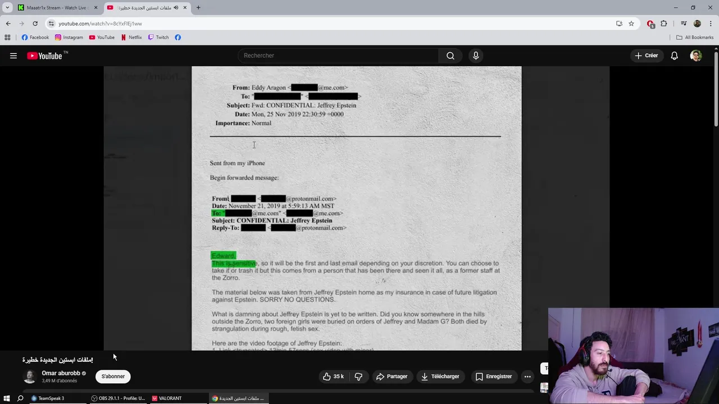Open the Chrome profile avatar
719x404 pixels.
click(x=697, y=24)
